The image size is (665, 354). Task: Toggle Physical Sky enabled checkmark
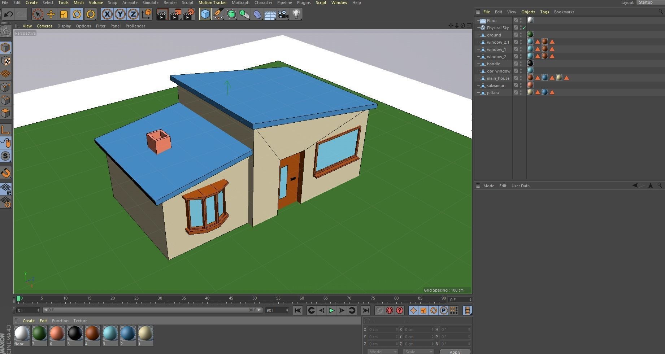tap(524, 28)
